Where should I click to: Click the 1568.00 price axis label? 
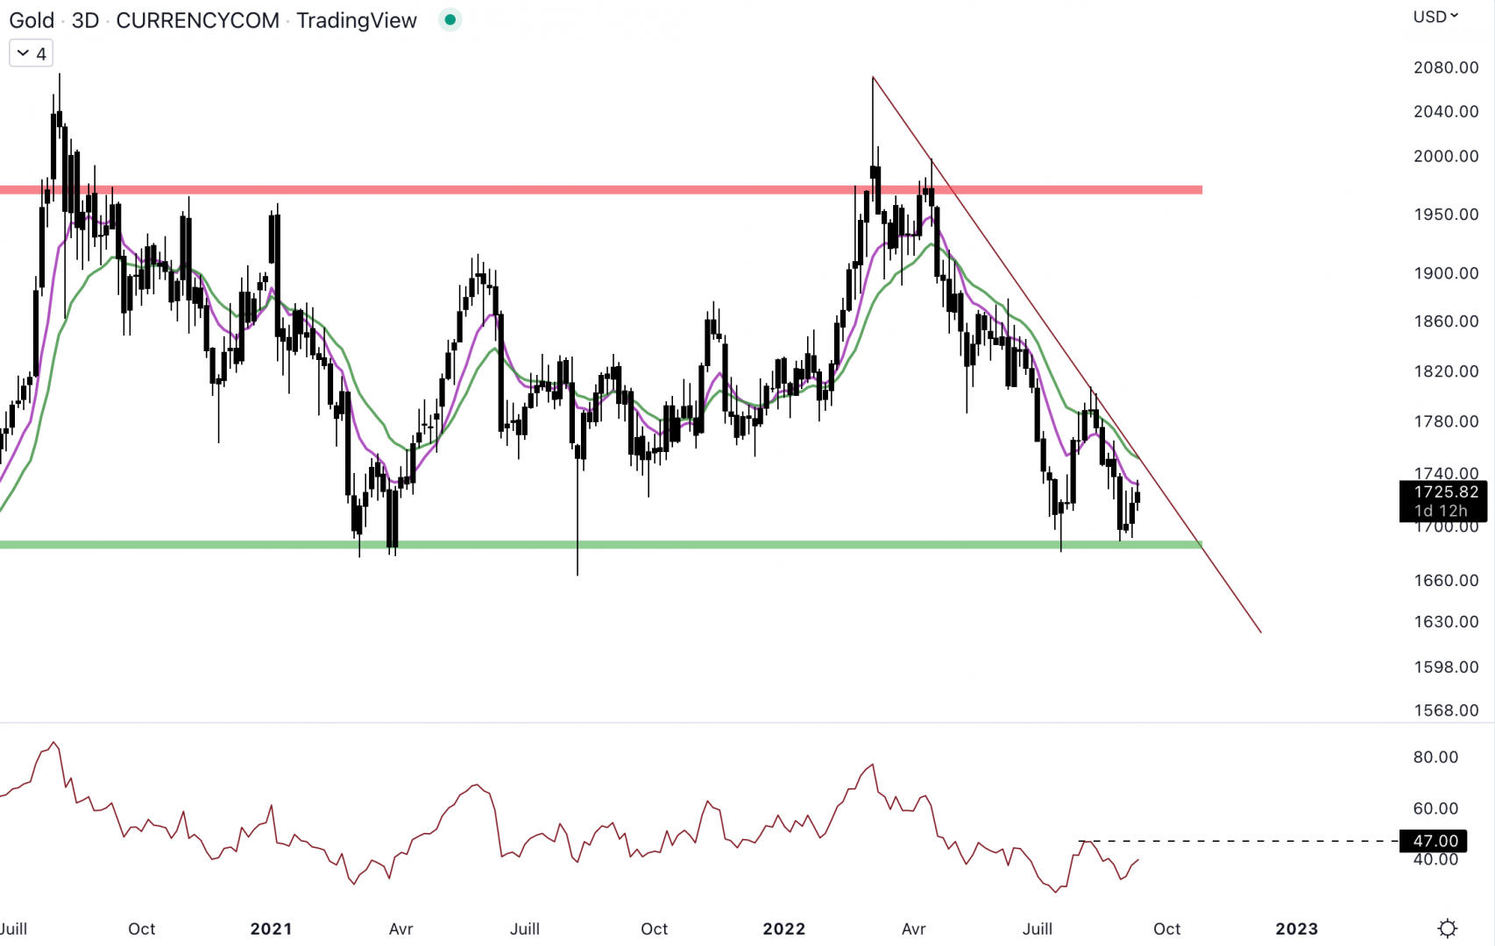click(1446, 710)
